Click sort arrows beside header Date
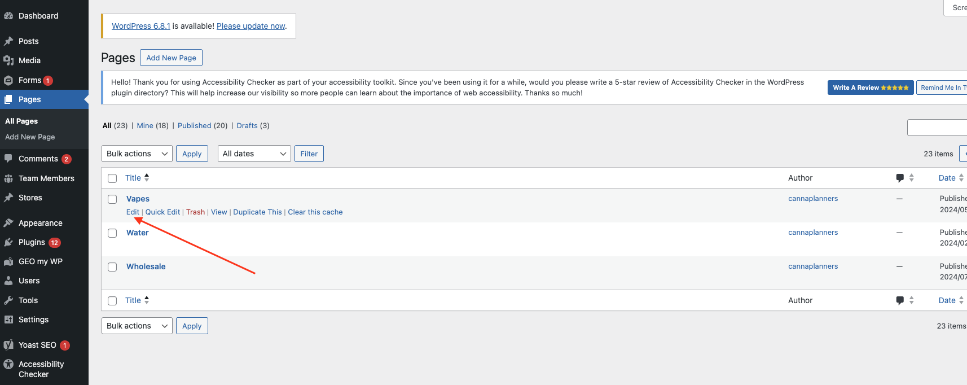 coord(961,178)
